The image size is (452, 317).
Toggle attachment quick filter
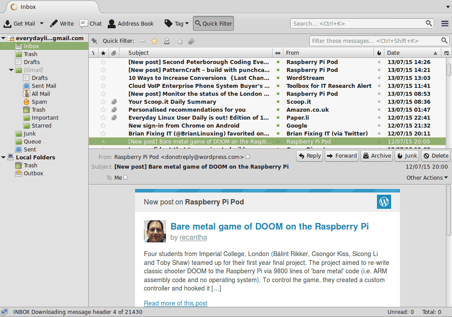(191, 41)
